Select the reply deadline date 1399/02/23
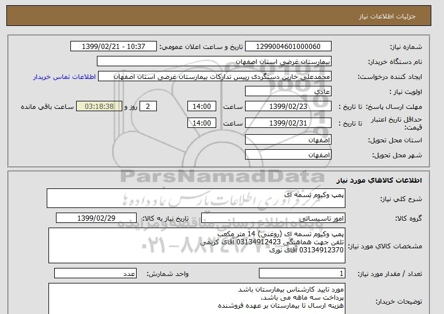 288,107
